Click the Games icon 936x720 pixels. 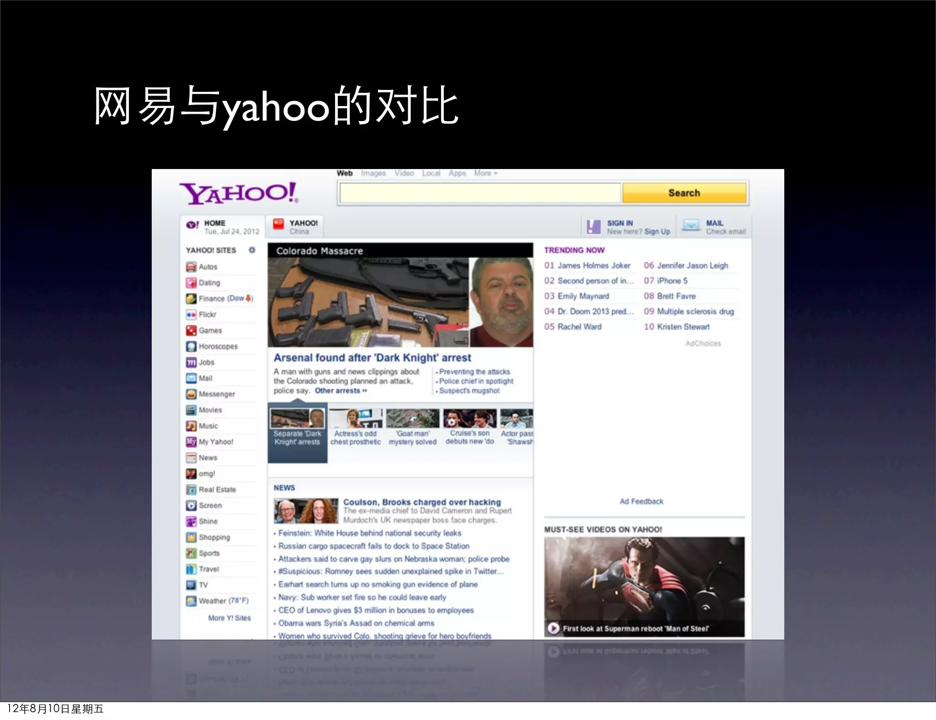[x=191, y=330]
